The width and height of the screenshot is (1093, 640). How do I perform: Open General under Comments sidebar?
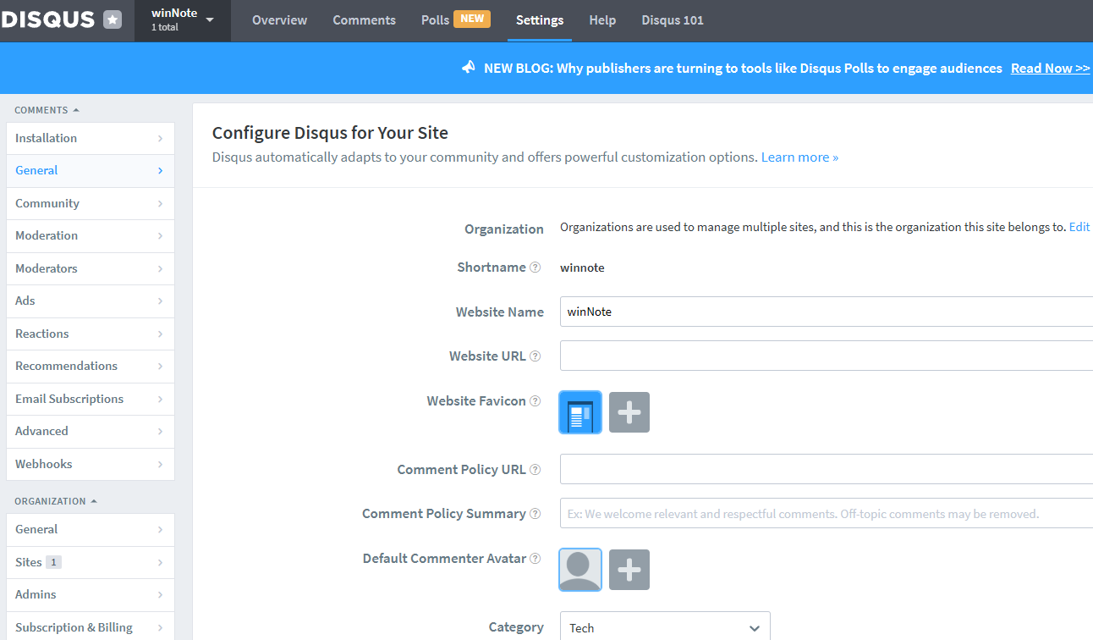tap(91, 171)
